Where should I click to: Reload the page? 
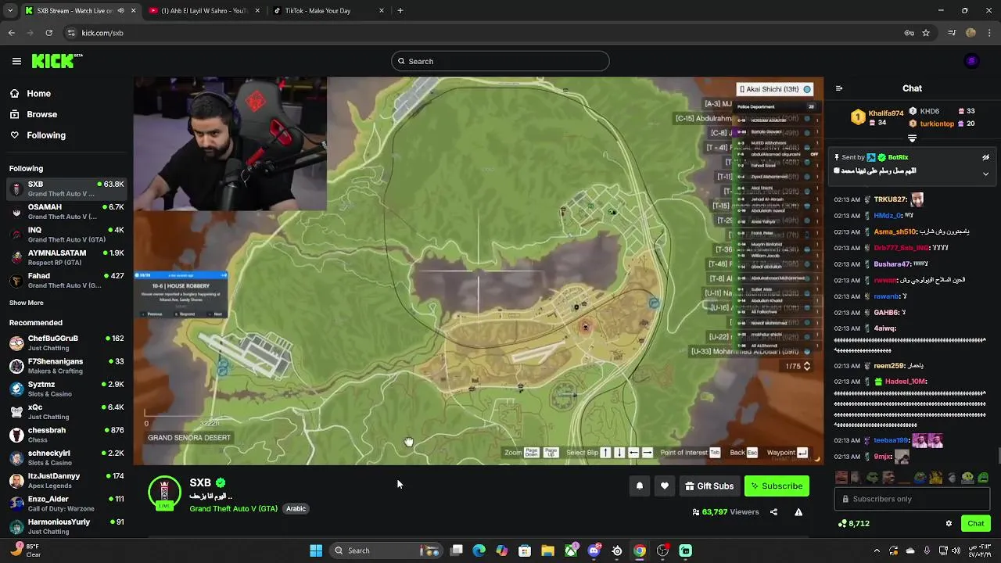coord(48,33)
